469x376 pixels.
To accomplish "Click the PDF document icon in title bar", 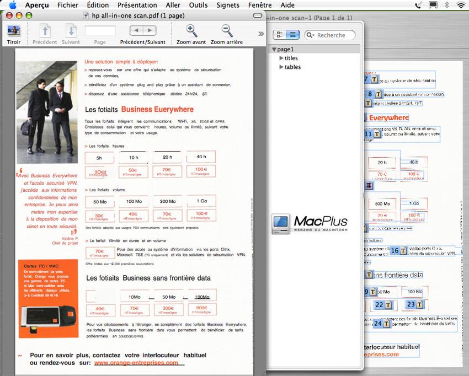I will tap(86, 15).
